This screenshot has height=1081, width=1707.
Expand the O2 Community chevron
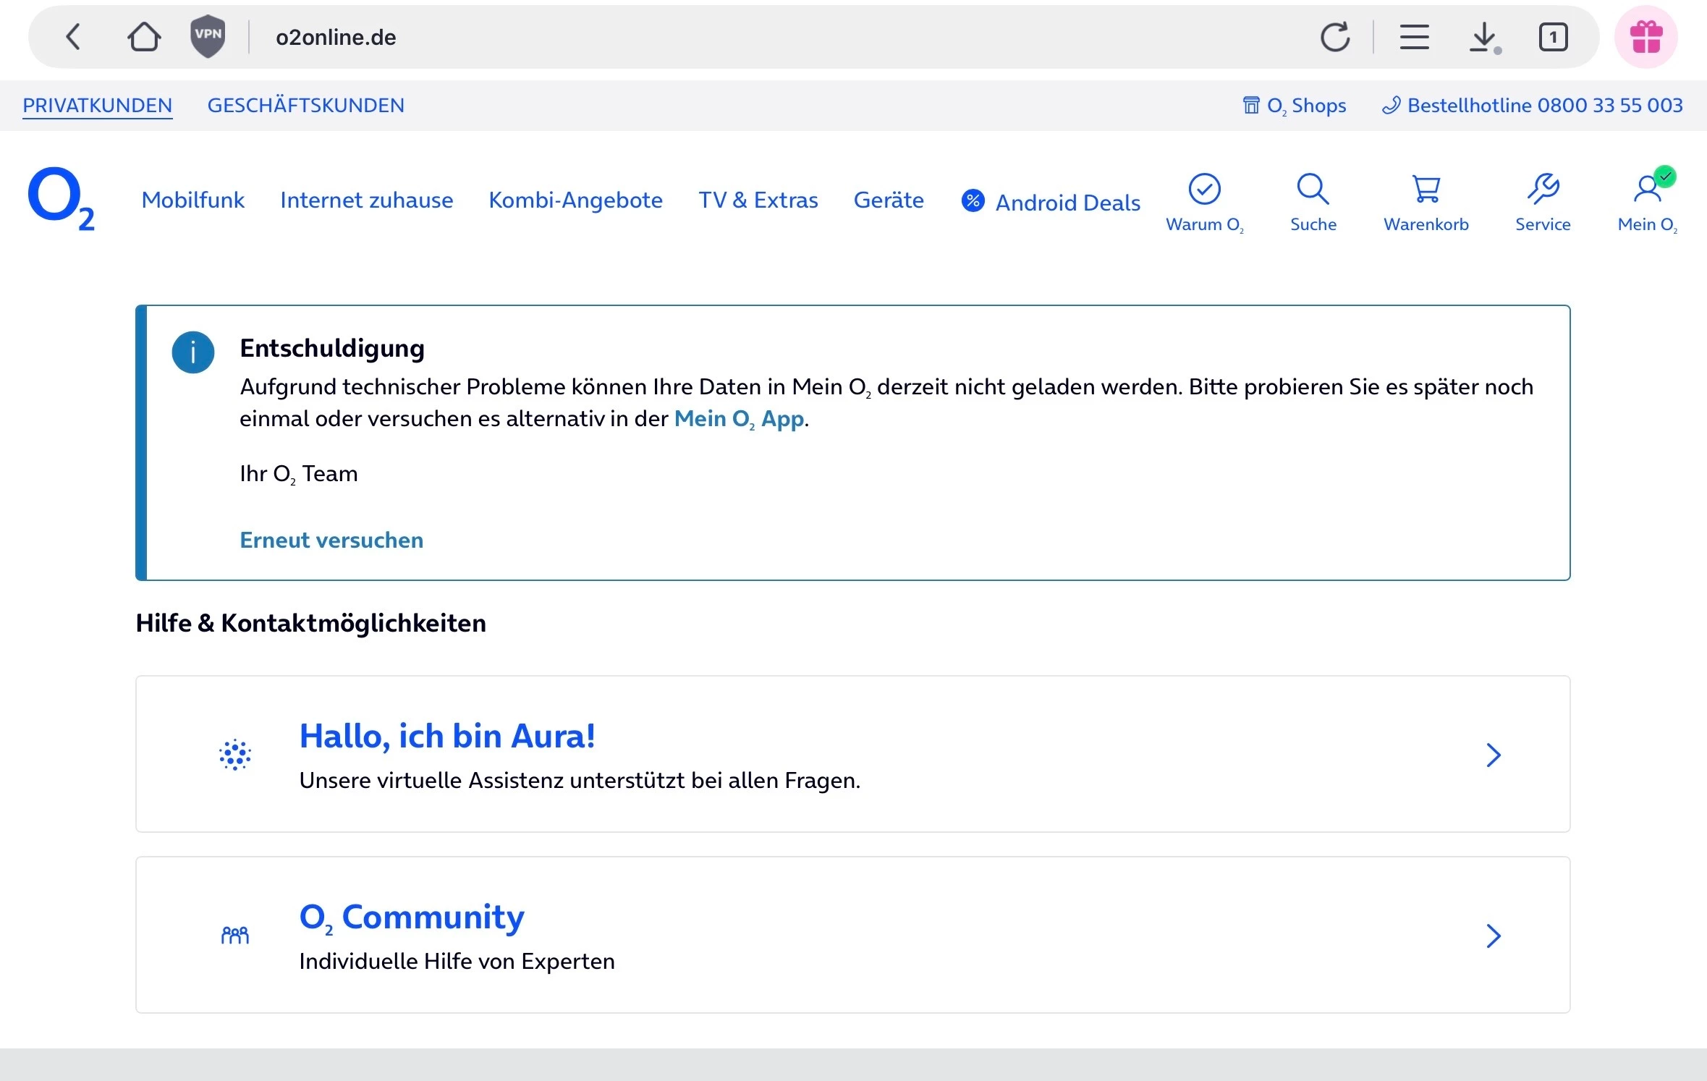[1494, 936]
